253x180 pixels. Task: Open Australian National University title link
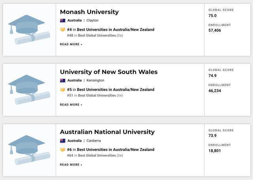107,132
